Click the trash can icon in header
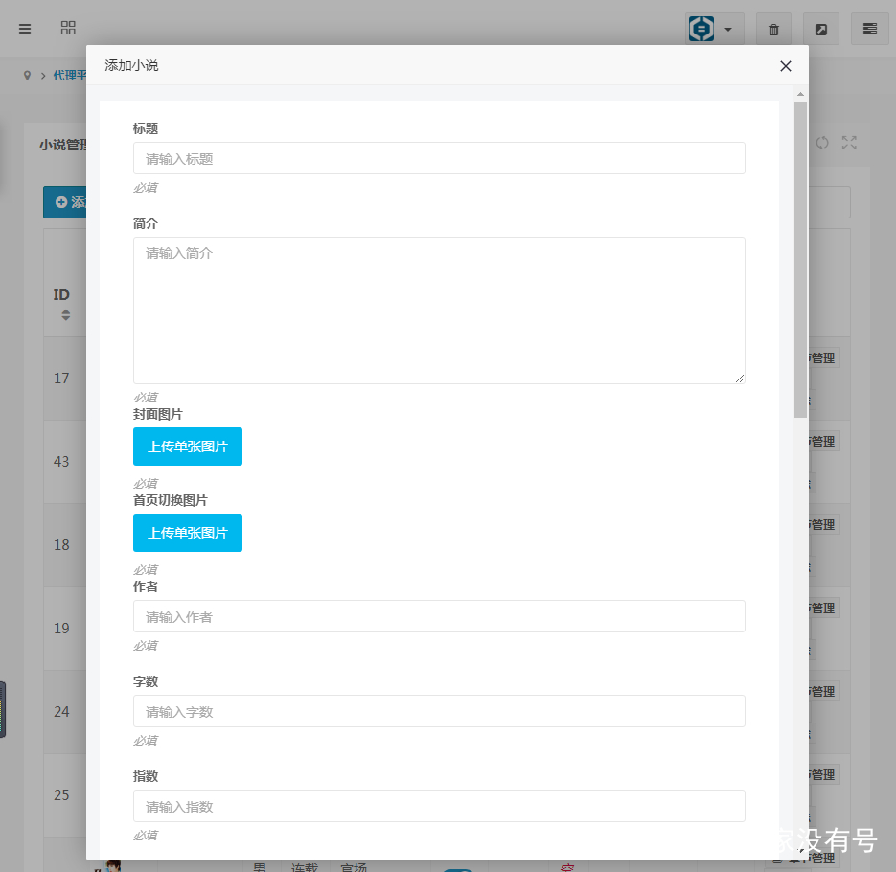 773,29
